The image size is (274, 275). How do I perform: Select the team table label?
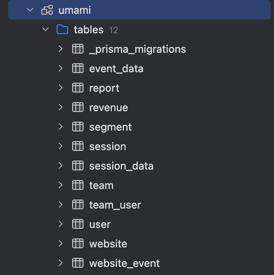tap(101, 185)
